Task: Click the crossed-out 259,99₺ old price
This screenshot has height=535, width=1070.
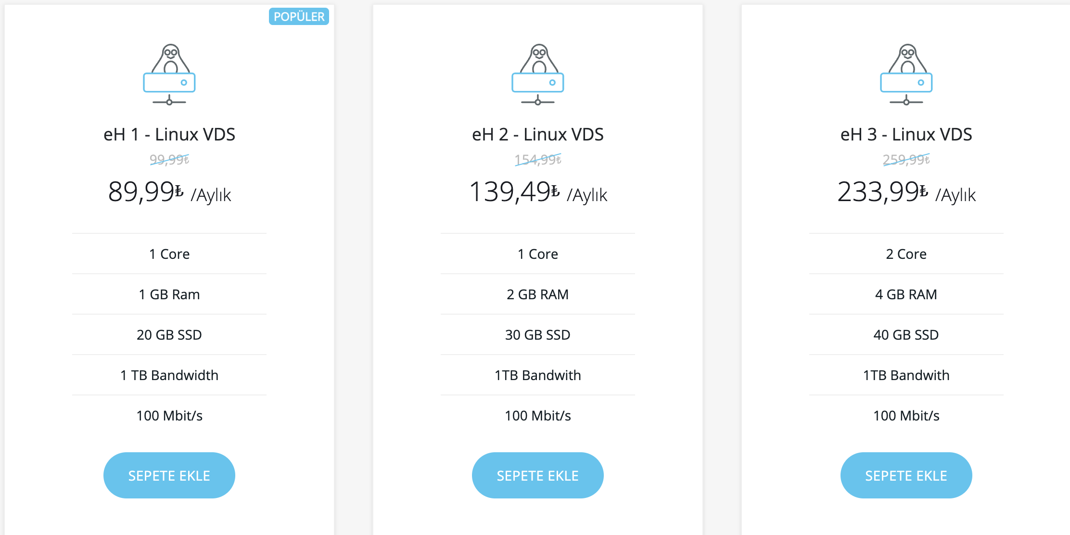Action: [x=906, y=159]
